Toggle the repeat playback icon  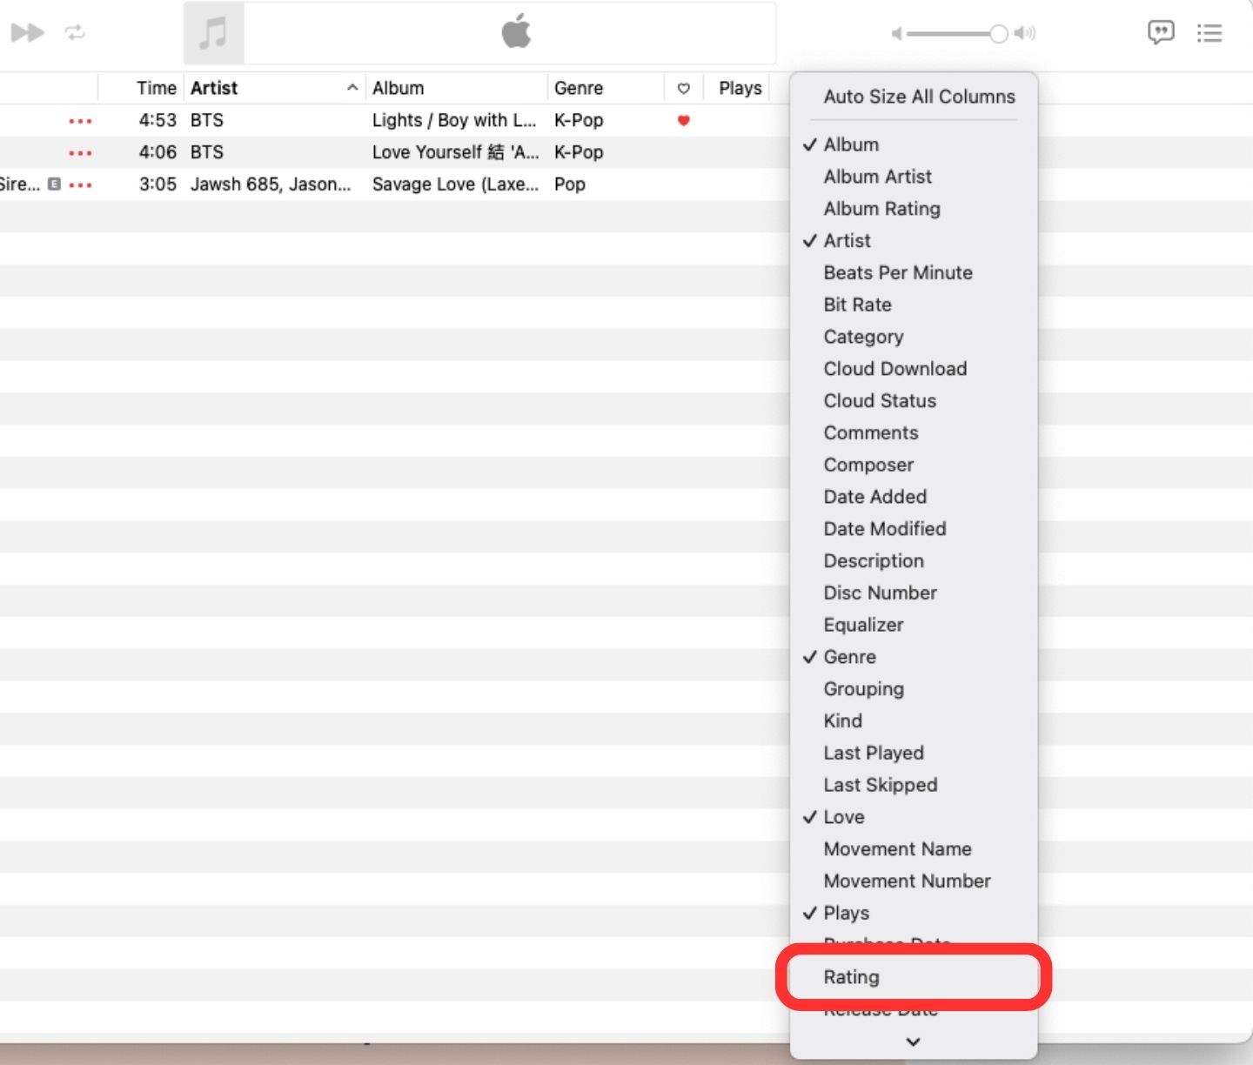pyautogui.click(x=76, y=33)
